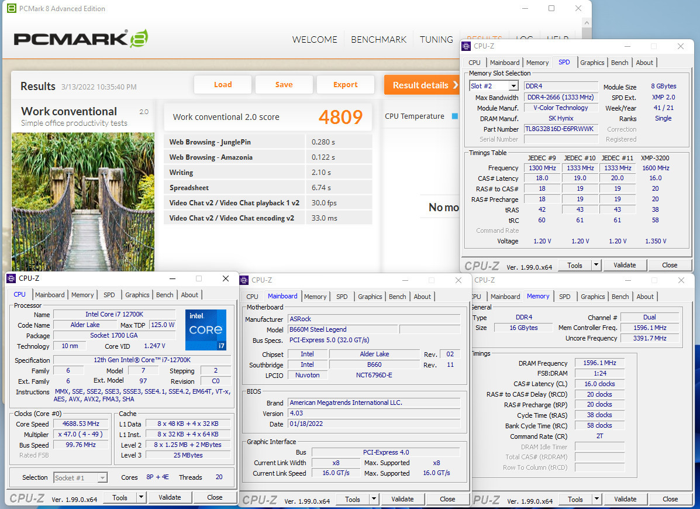Screen dimensions: 700x509
Task: Switch to Bench tab in CPU CPU-Z window
Action: pyautogui.click(x=165, y=295)
